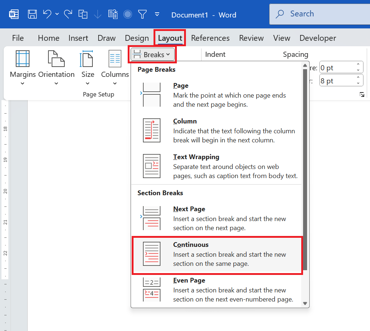Switch to the Review tab
This screenshot has height=331, width=370.
251,38
